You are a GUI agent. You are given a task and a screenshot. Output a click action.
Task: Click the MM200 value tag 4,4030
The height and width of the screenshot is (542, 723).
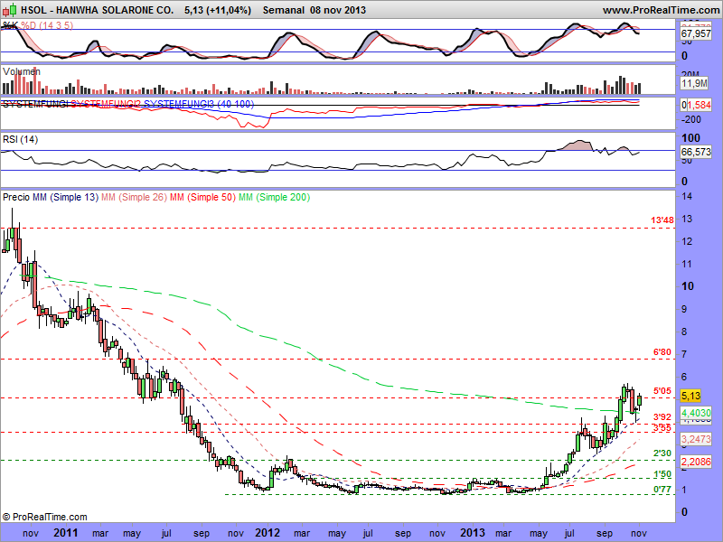696,413
